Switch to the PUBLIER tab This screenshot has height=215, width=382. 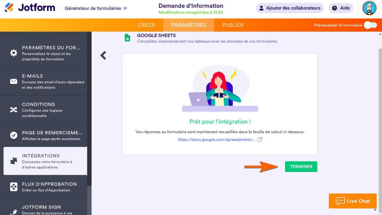pyautogui.click(x=233, y=25)
